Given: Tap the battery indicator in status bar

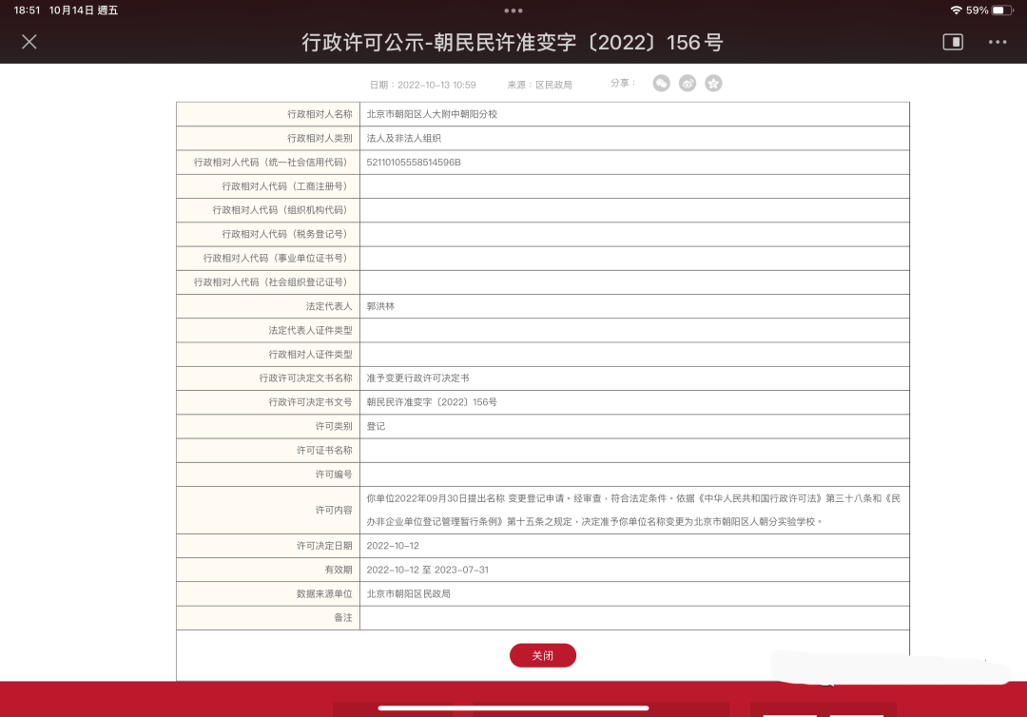Looking at the screenshot, I should pyautogui.click(x=1002, y=10).
